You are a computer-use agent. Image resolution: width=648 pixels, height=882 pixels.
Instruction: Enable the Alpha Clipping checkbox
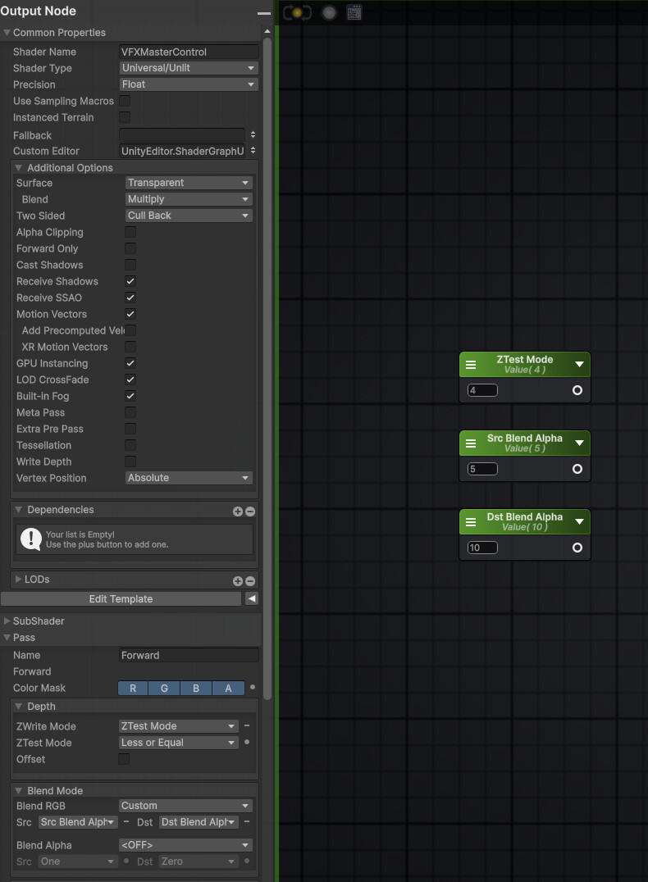click(130, 232)
